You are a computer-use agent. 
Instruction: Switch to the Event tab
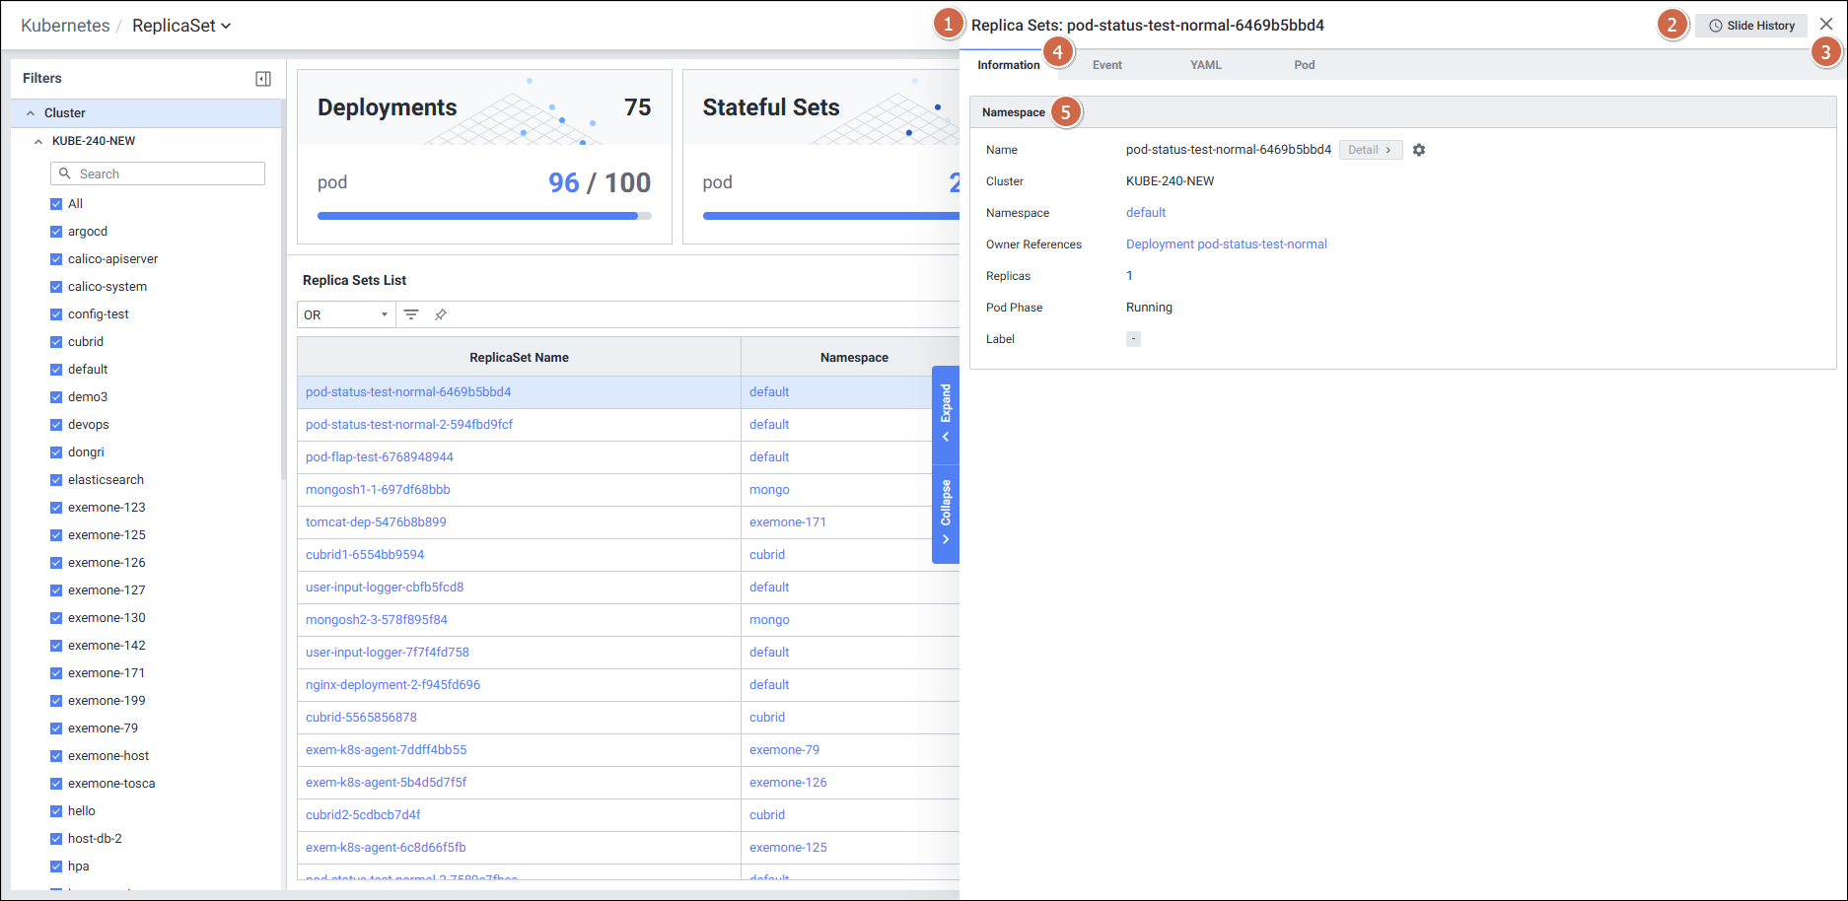pyautogui.click(x=1106, y=65)
